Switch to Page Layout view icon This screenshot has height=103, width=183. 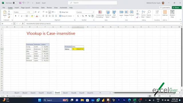click(x=155, y=96)
